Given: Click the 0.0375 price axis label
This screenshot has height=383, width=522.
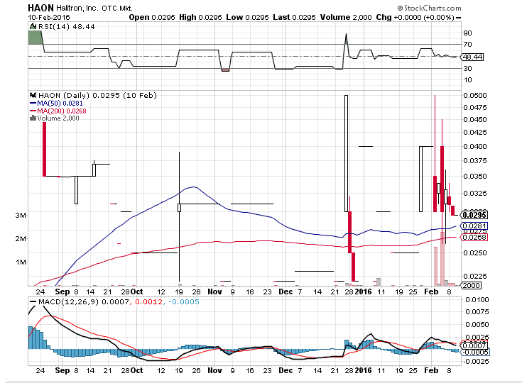Looking at the screenshot, I should click(x=474, y=160).
